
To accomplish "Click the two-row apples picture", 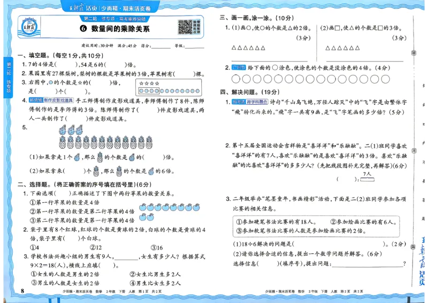I will coord(169,212).
